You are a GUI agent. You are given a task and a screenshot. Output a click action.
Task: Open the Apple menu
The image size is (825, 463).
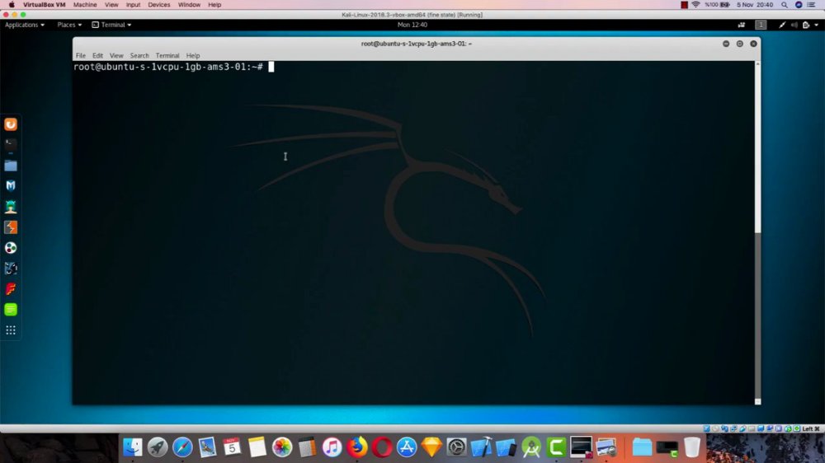tap(12, 5)
